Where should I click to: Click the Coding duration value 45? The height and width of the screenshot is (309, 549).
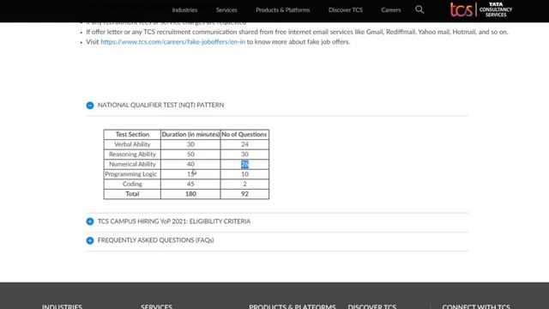(190, 184)
